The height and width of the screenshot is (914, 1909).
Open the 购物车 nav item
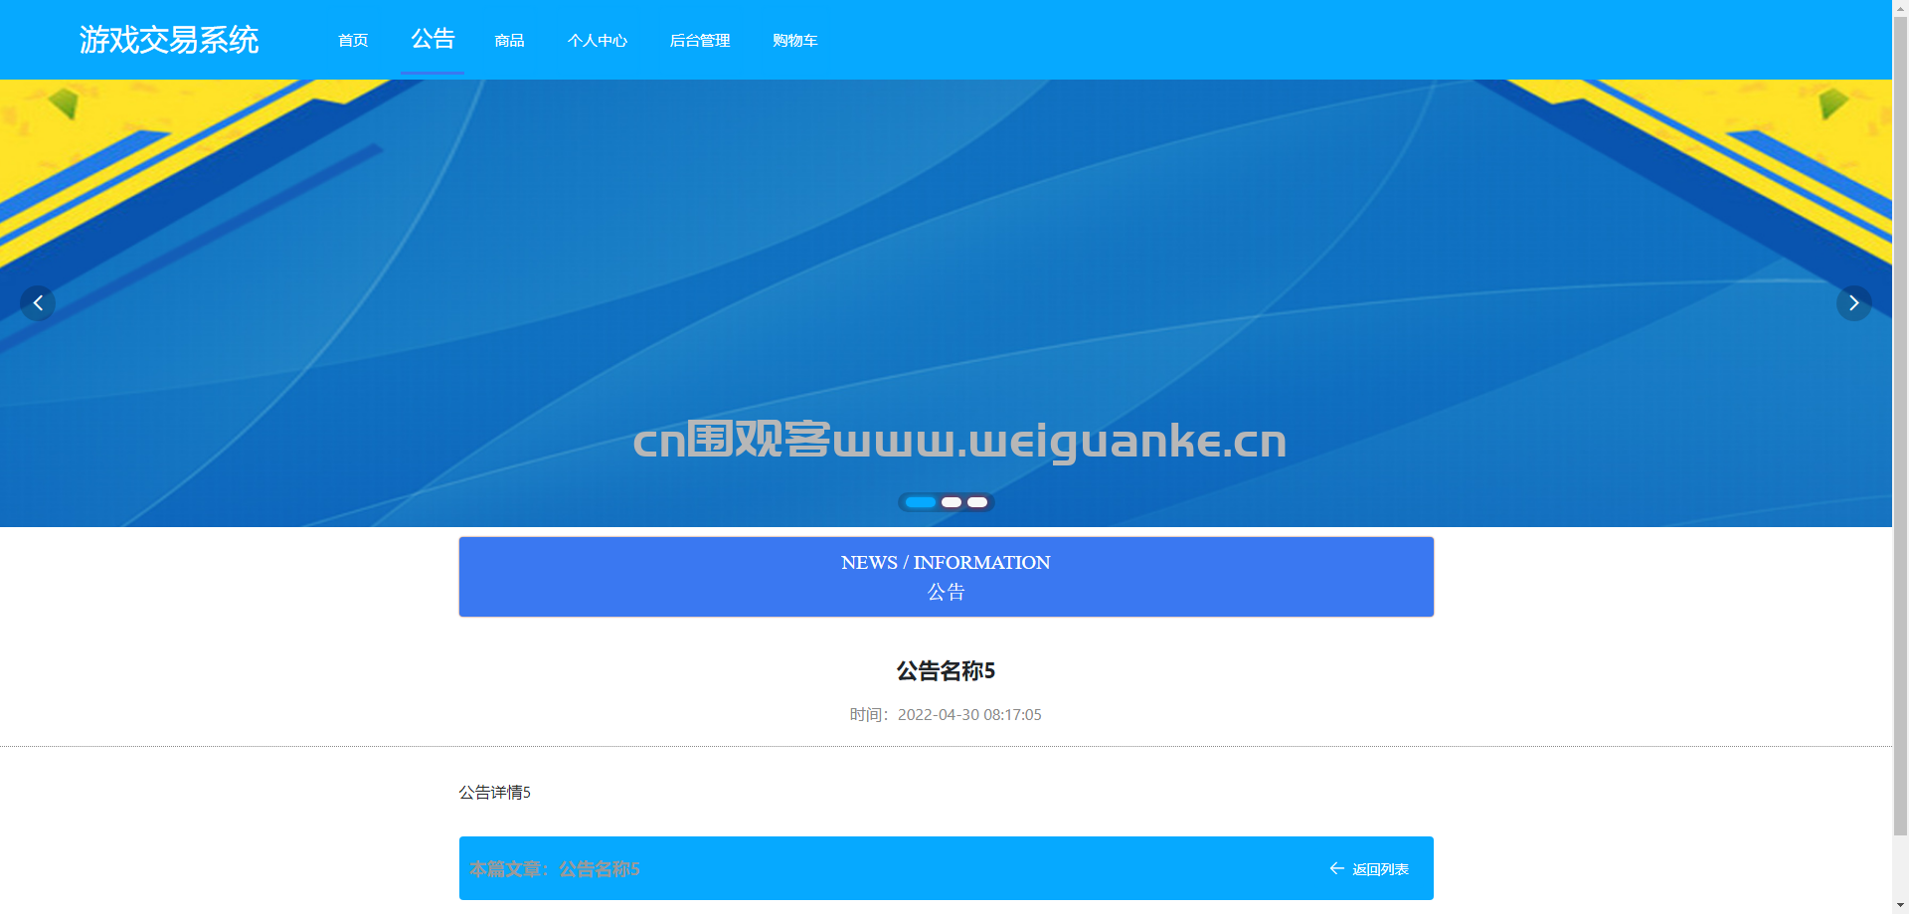point(794,40)
